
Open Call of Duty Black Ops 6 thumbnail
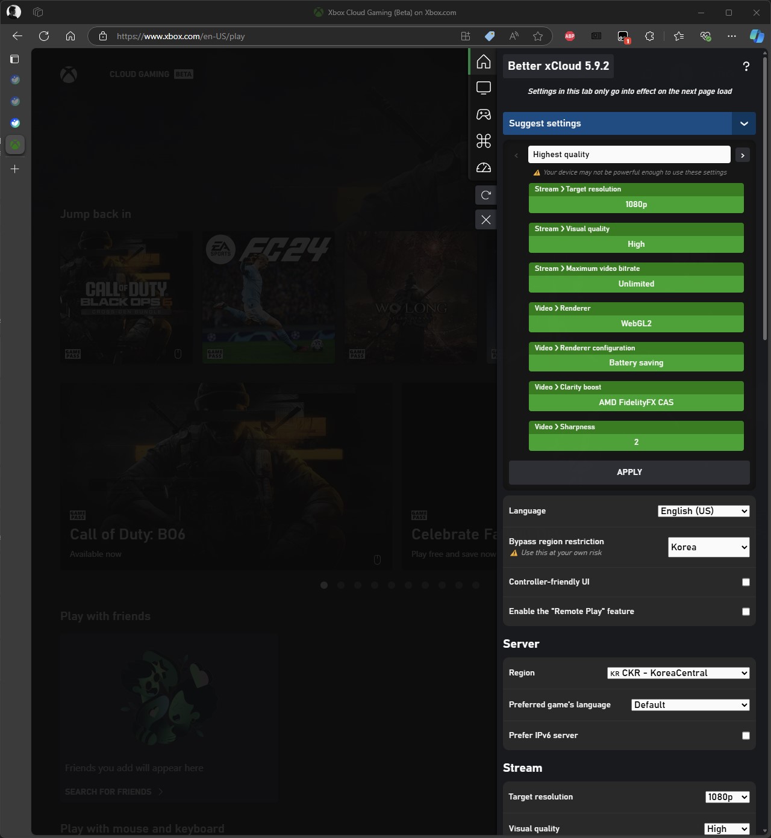pos(126,297)
